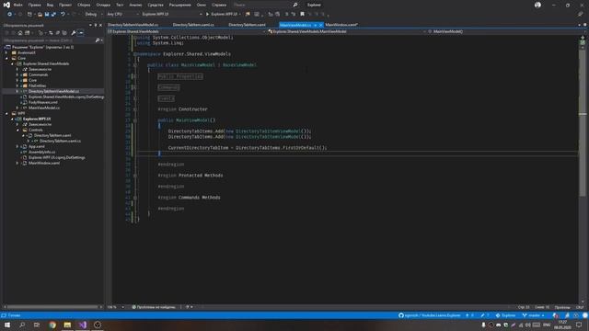This screenshot has height=331, width=589.
Task: Click the GitHub repository link in status bar
Action: (x=430, y=315)
